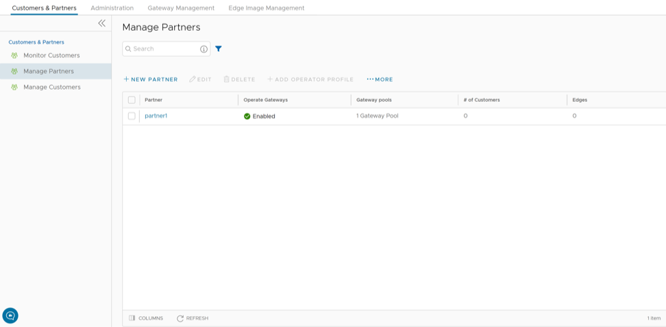
Task: Click the Manage Customers sidebar icon
Action: tap(14, 88)
